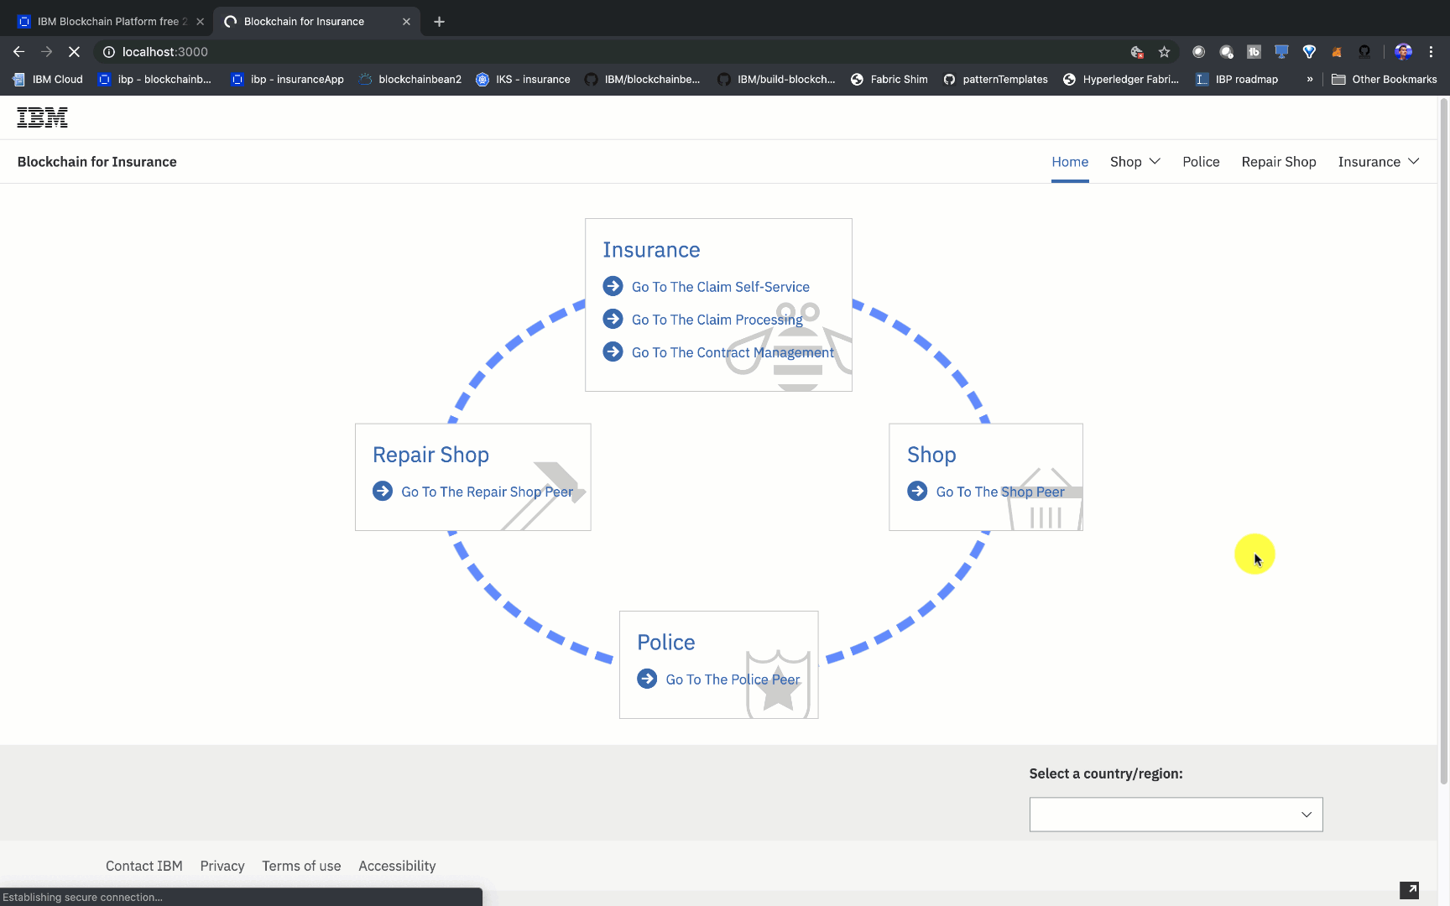This screenshot has height=906, width=1450.
Task: Open IBM/build-blockch... bookmark
Action: [x=776, y=79]
